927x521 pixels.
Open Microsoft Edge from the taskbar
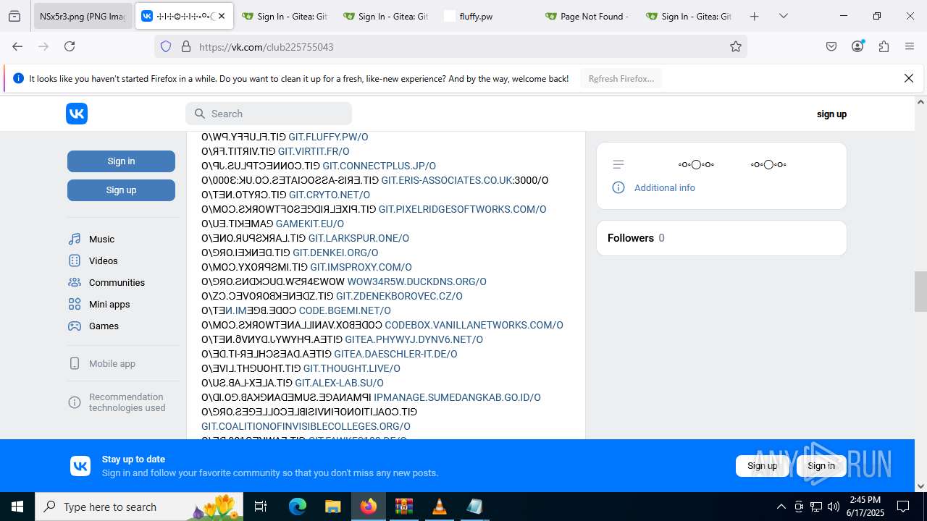(298, 507)
